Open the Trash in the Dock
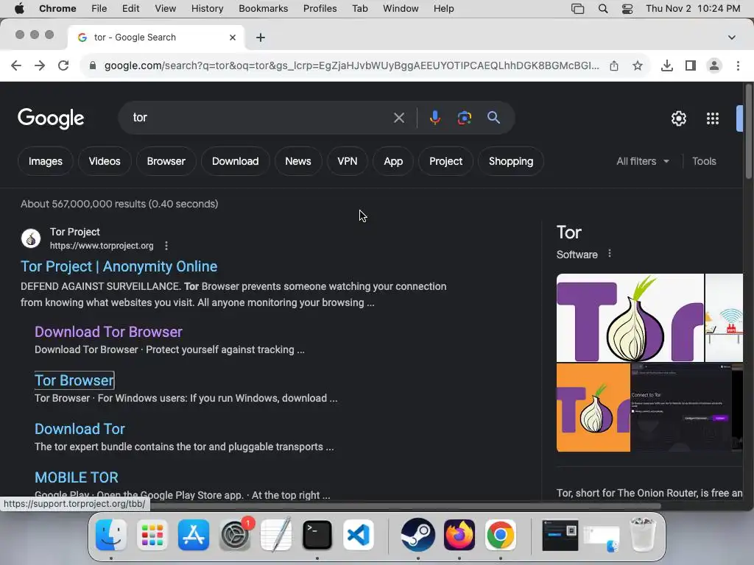The width and height of the screenshot is (754, 565). pyautogui.click(x=643, y=535)
